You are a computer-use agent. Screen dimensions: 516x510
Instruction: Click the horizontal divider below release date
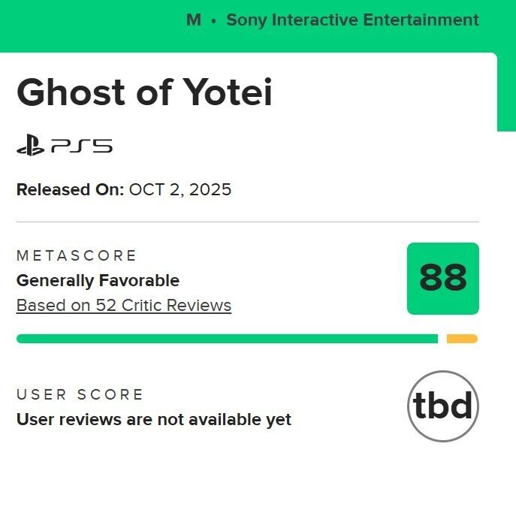[248, 222]
